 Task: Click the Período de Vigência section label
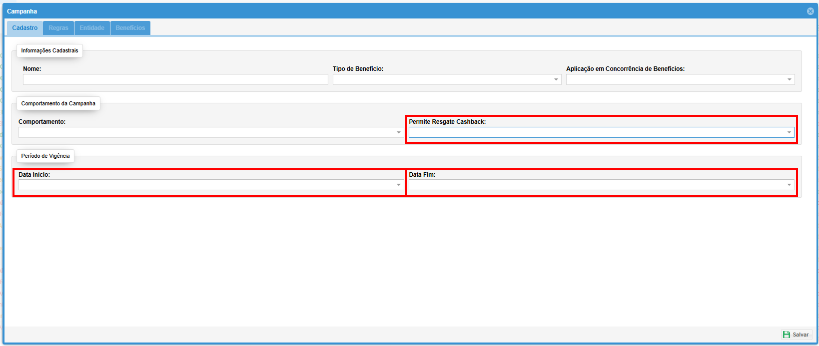pos(45,156)
